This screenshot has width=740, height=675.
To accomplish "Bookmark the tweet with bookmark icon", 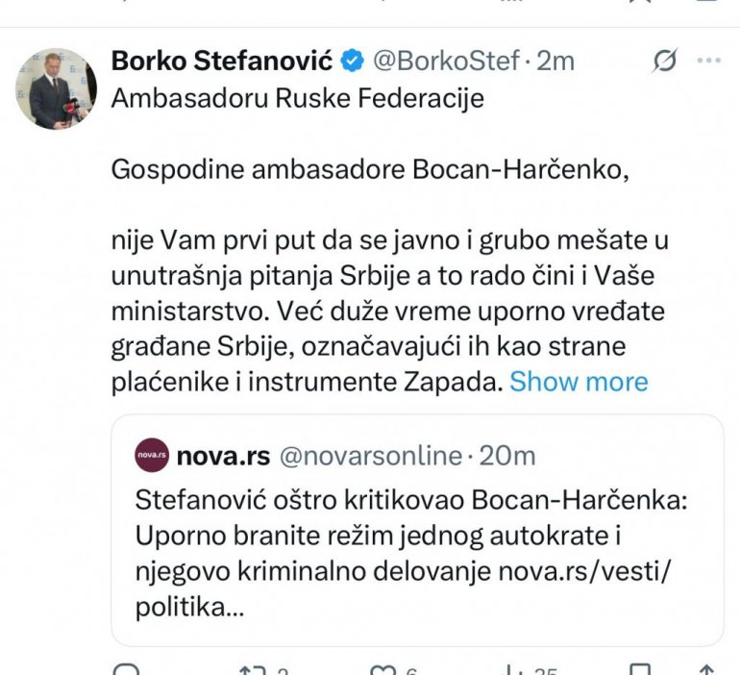I will click(x=640, y=670).
